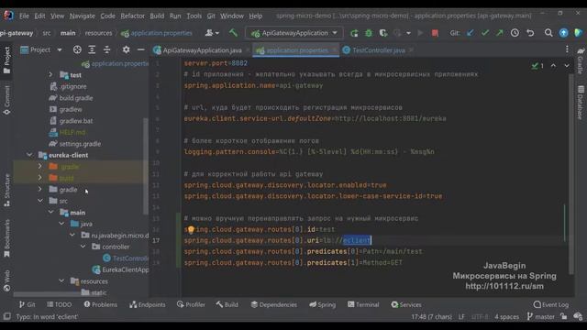The image size is (587, 330).
Task: Change the LF line separator
Action: (461, 316)
